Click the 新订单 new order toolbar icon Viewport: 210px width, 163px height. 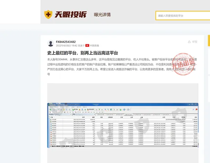pyautogui.click(x=75, y=109)
